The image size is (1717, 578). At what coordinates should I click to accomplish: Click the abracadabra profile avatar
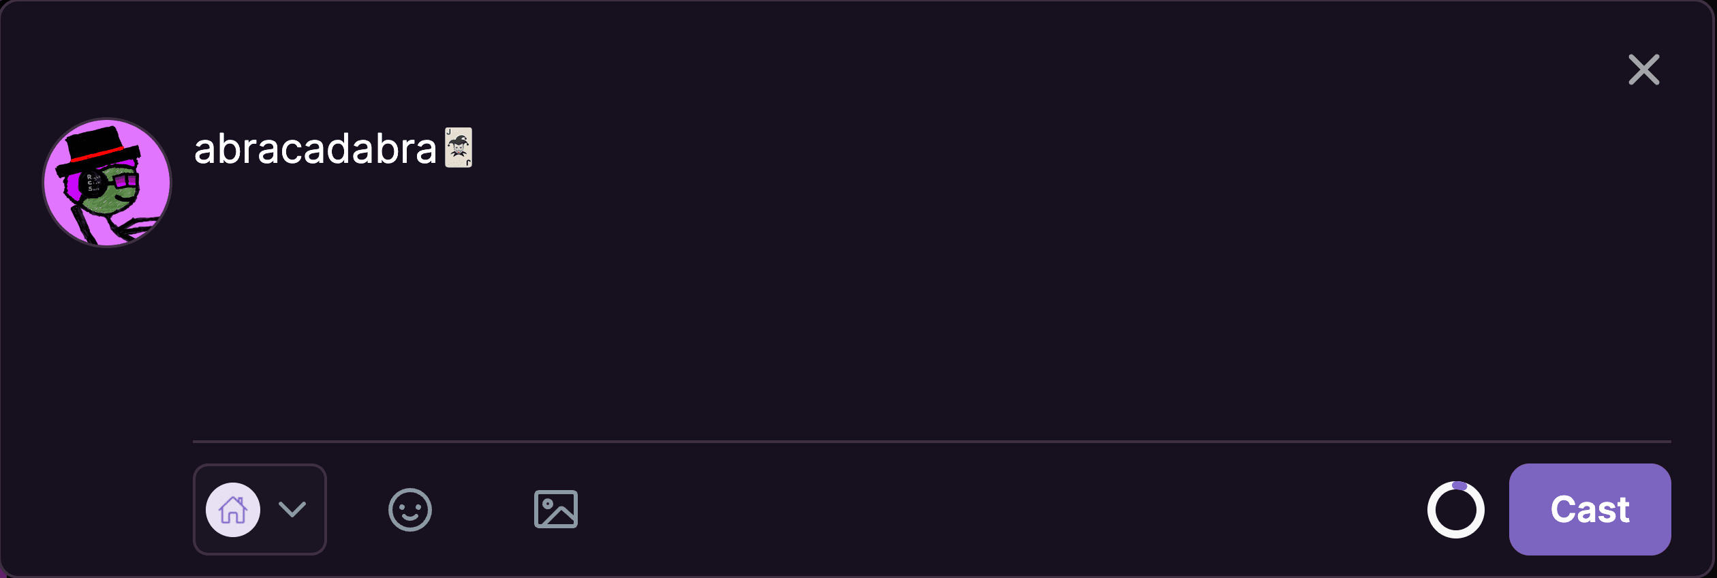pos(107,183)
